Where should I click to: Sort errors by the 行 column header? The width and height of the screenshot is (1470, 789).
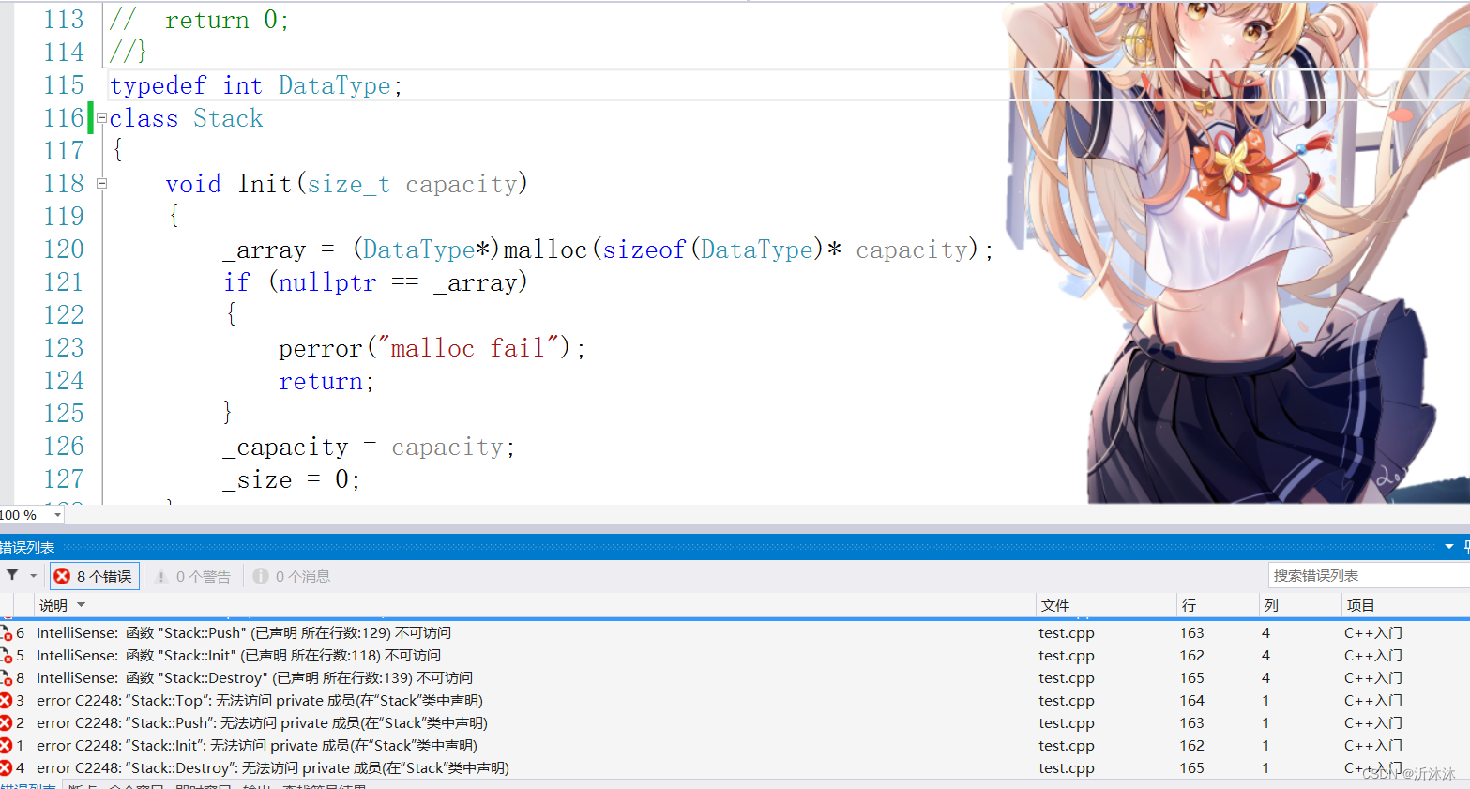click(x=1190, y=605)
